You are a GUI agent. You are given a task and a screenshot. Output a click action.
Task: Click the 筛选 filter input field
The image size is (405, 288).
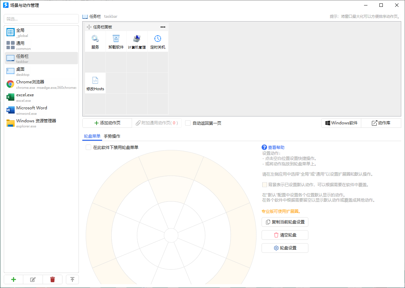pos(41,19)
